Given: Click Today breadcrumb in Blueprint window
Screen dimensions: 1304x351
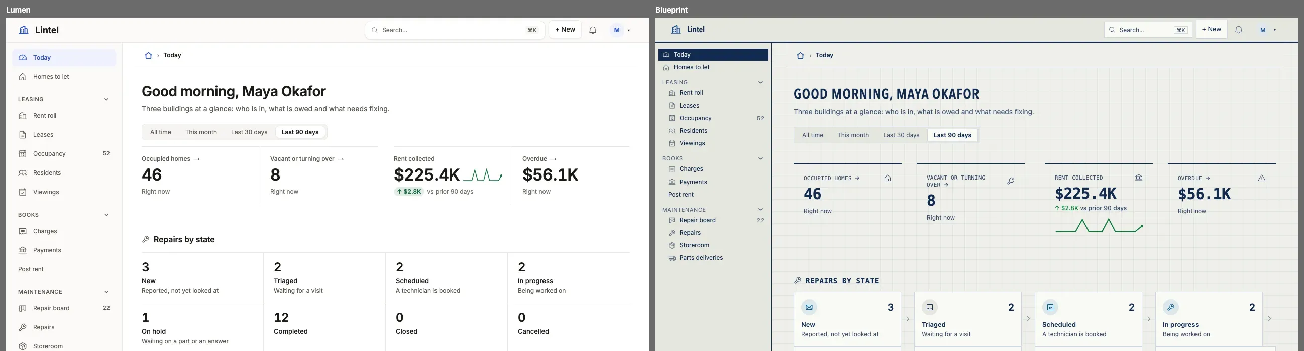Looking at the screenshot, I should (x=825, y=56).
